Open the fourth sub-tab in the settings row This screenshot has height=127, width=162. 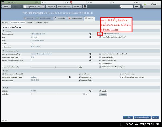click(x=38, y=22)
